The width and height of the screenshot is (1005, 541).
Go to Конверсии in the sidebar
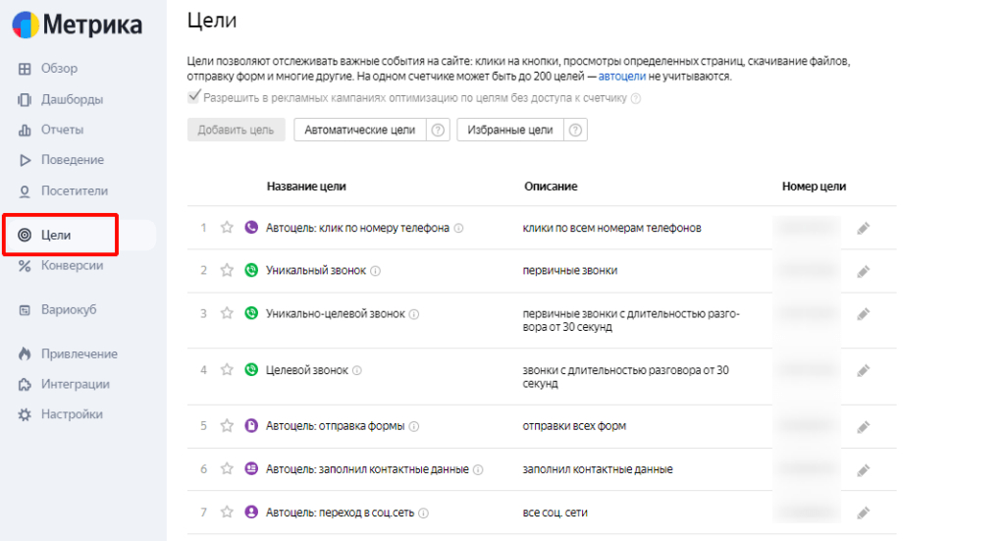coord(72,265)
